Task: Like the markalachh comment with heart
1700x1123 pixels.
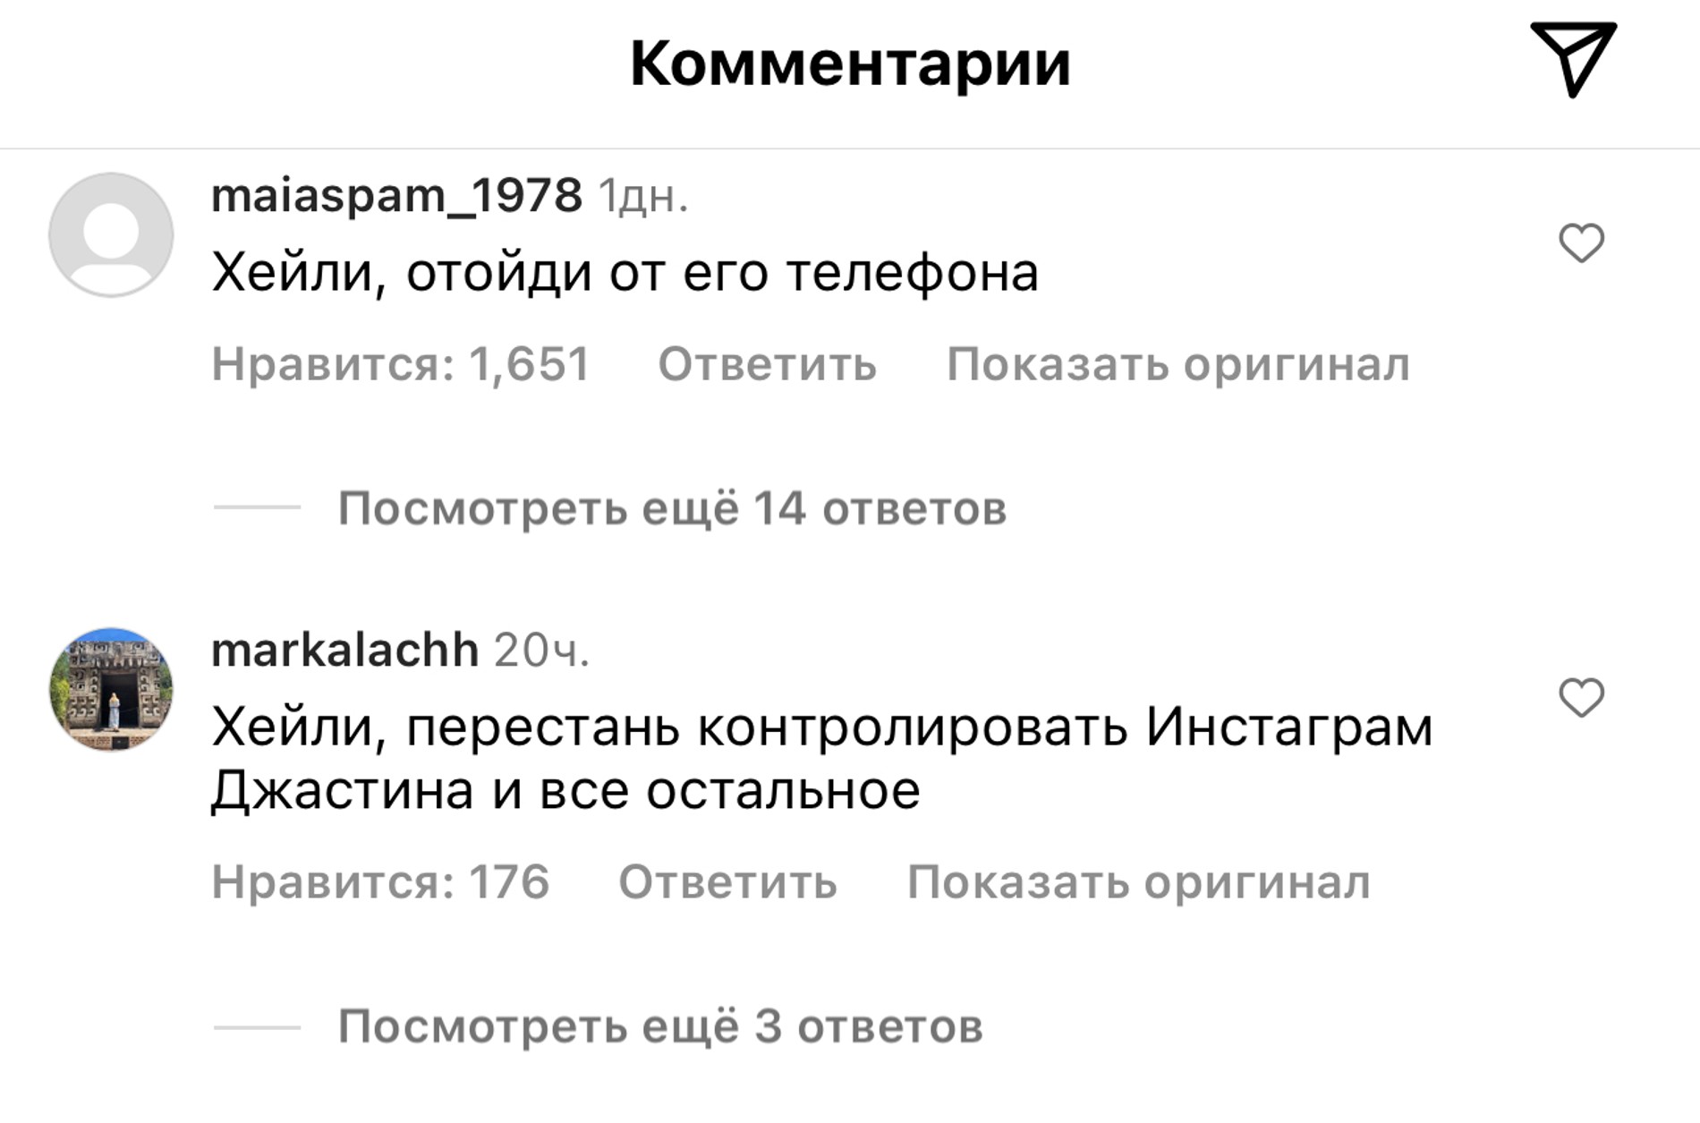Action: (x=1581, y=698)
